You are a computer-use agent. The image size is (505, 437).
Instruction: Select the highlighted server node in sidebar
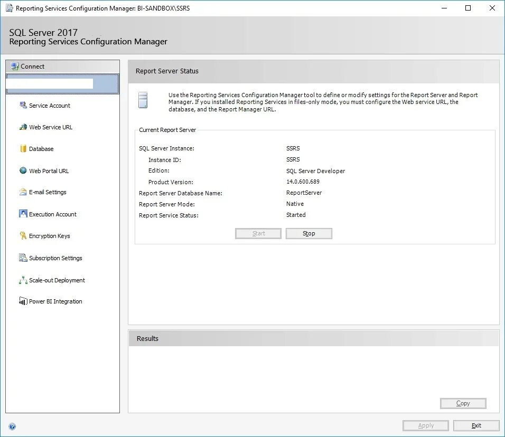click(x=62, y=84)
